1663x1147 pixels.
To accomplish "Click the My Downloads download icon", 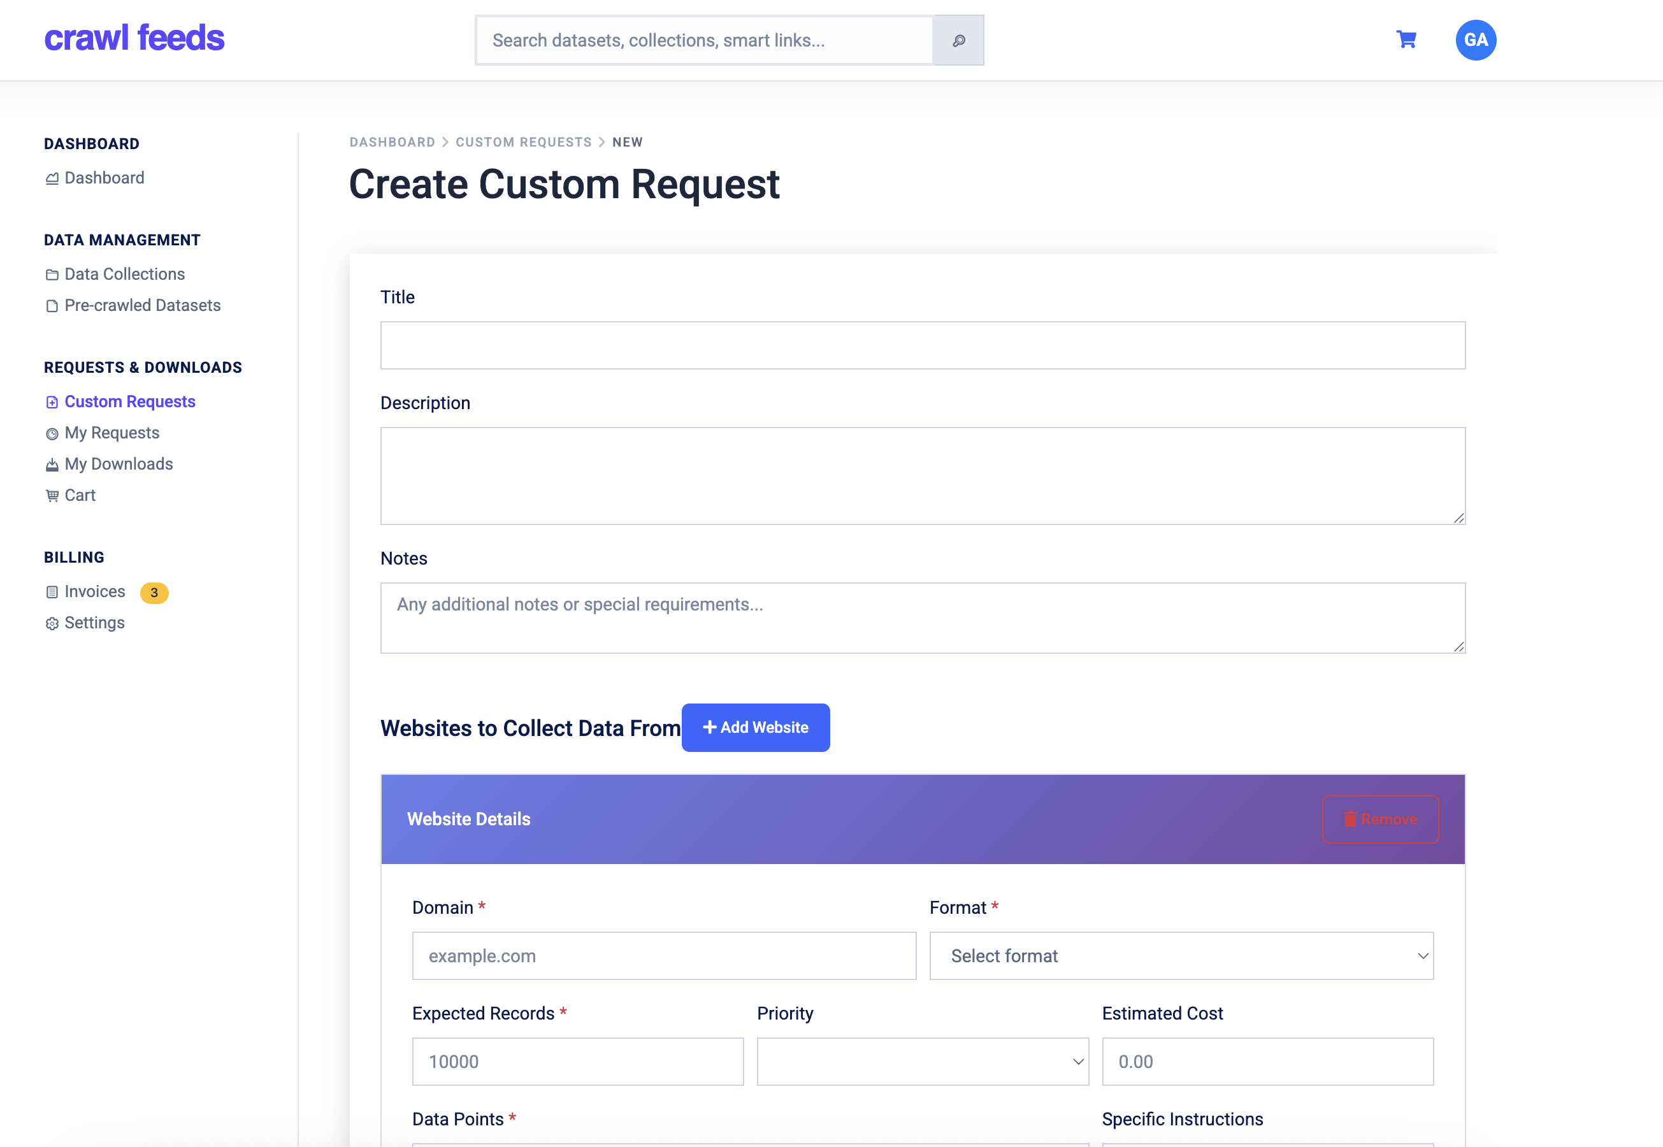I will [52, 465].
